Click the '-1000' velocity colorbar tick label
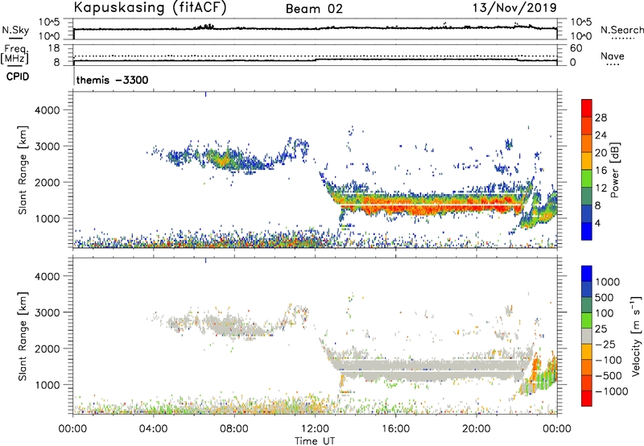This screenshot has height=446, width=644. (x=612, y=391)
